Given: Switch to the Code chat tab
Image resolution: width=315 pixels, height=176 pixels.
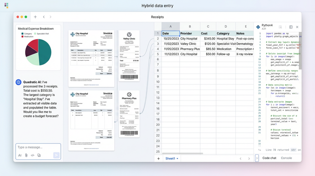Looking at the screenshot, I should [269, 158].
